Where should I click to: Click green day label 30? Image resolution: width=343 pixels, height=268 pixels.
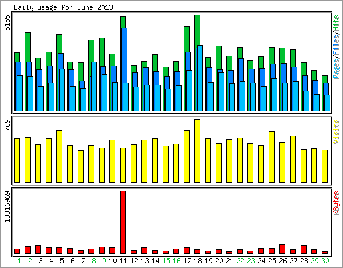tap(325, 261)
